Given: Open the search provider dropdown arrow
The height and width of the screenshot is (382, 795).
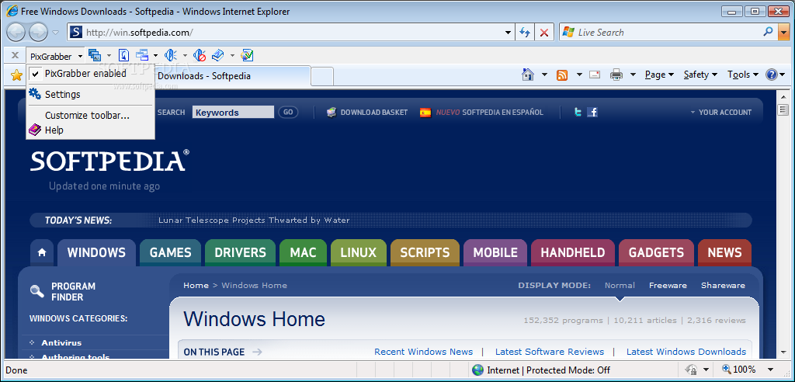Looking at the screenshot, I should 784,33.
